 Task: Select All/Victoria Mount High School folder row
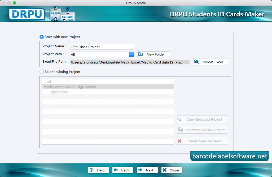(108, 87)
